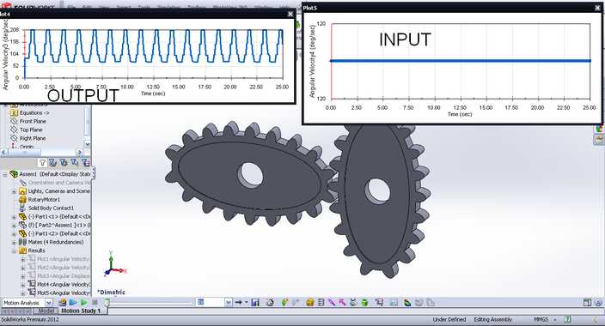Viewport: 605px width, 326px height.
Task: Click the Save Animation icon
Action: click(255, 303)
